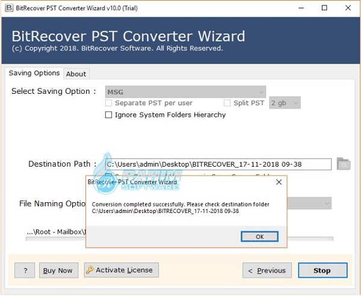Open the Select Saving Option MSG dropdown
The width and height of the screenshot is (361, 296).
point(185,92)
